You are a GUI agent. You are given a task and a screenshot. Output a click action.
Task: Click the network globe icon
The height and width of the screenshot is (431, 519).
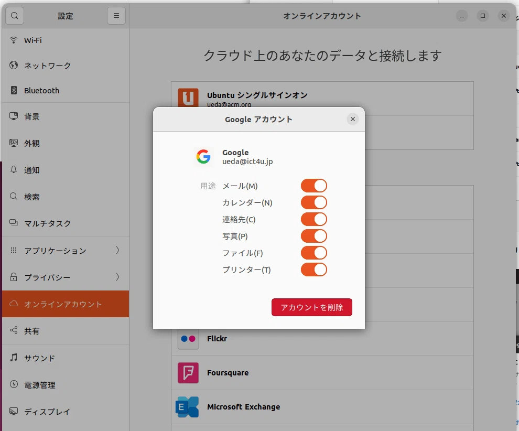pyautogui.click(x=14, y=65)
